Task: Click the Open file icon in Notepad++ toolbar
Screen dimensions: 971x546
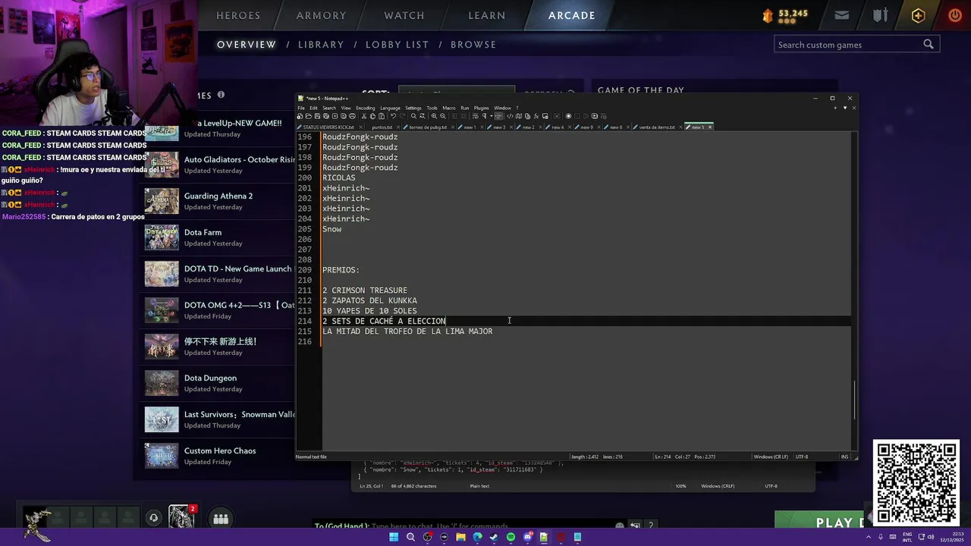Action: click(309, 116)
